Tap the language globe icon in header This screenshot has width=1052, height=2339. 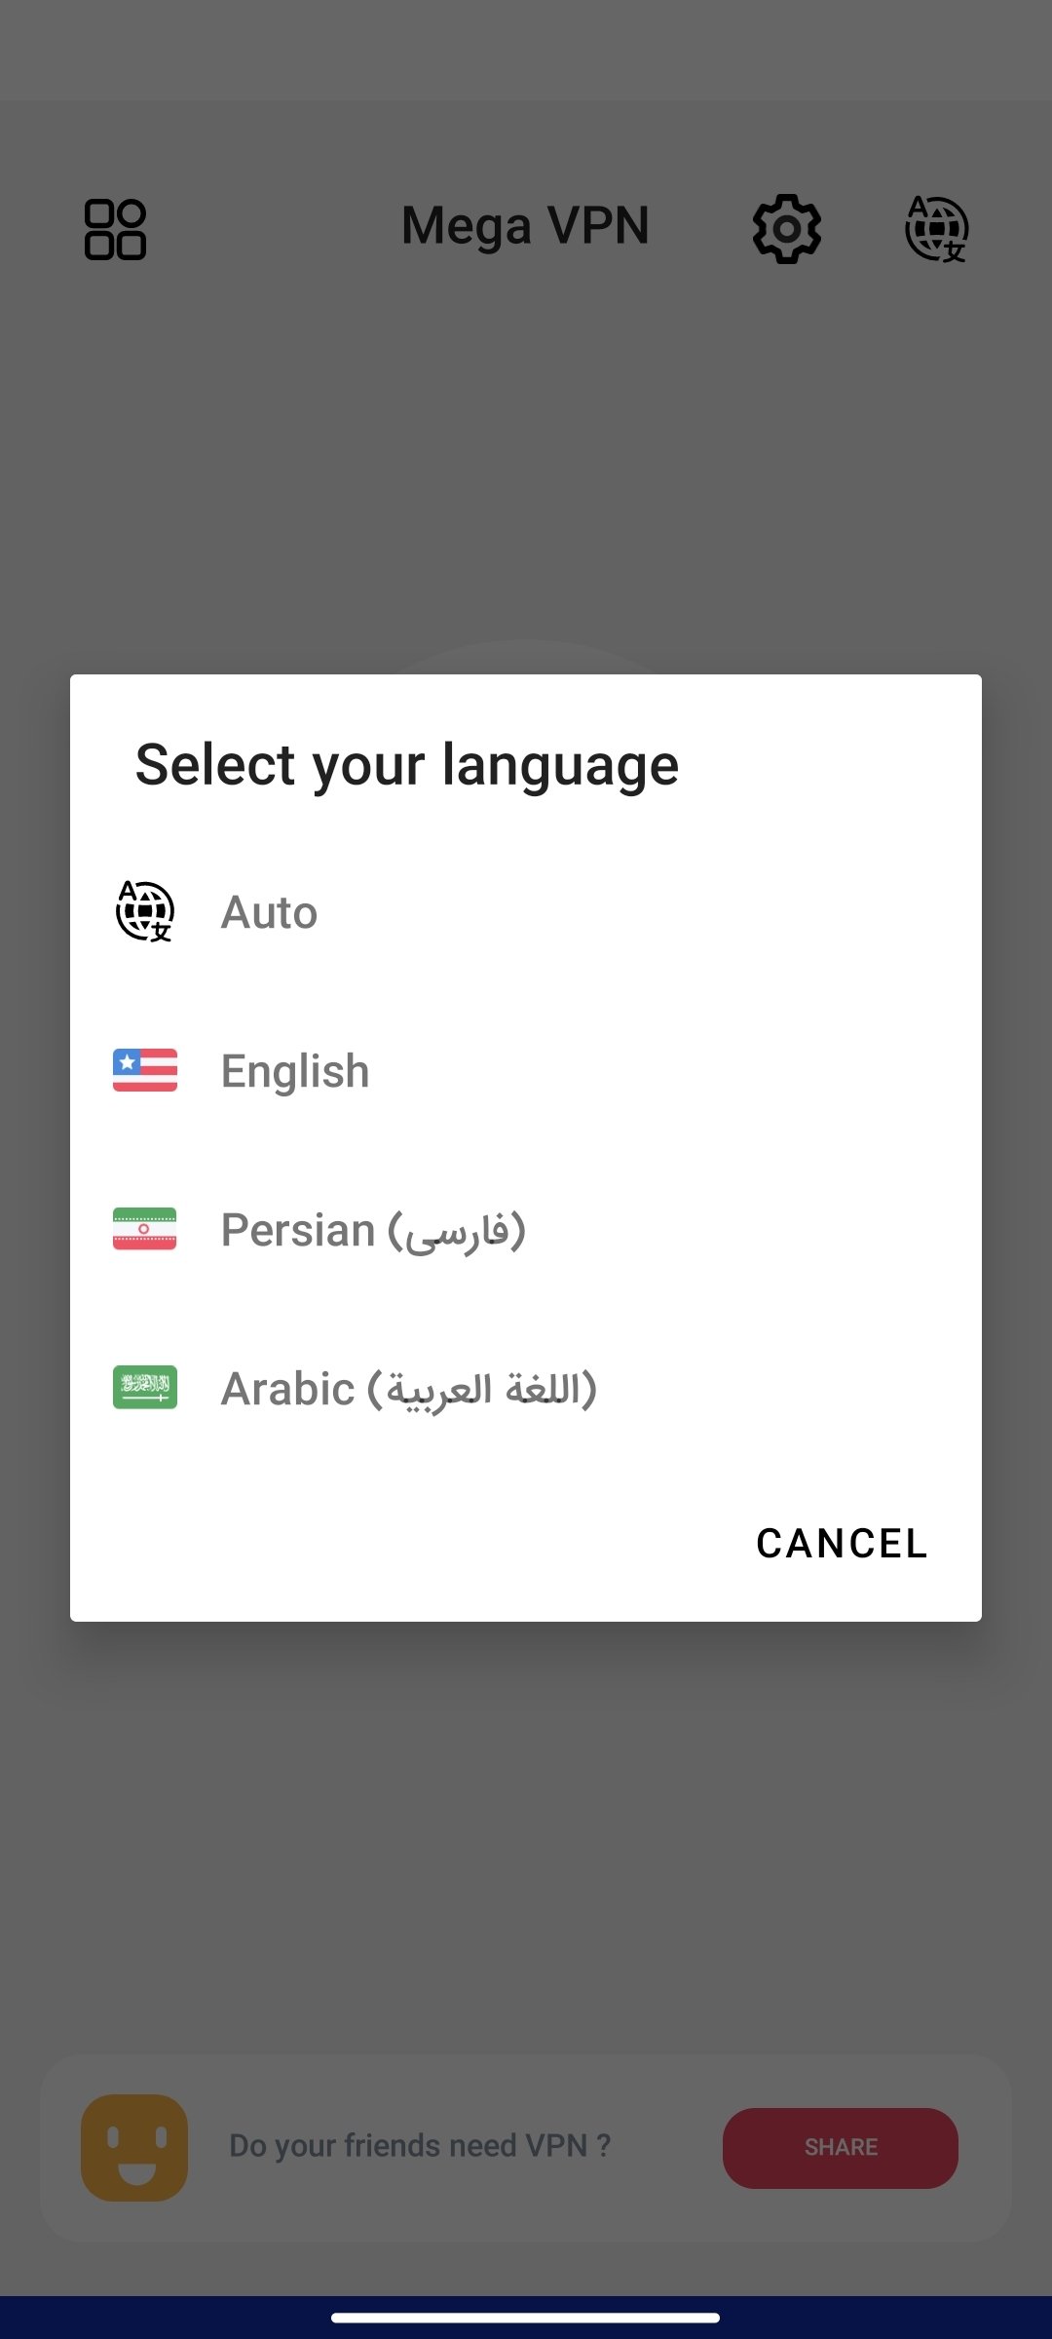(936, 229)
